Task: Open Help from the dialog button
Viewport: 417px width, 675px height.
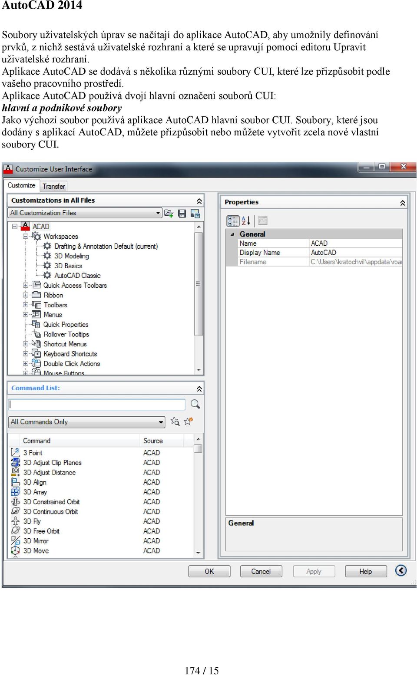Action: pos(366,571)
